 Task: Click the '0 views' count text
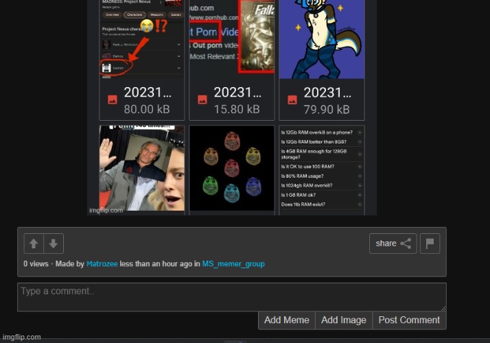(x=36, y=263)
